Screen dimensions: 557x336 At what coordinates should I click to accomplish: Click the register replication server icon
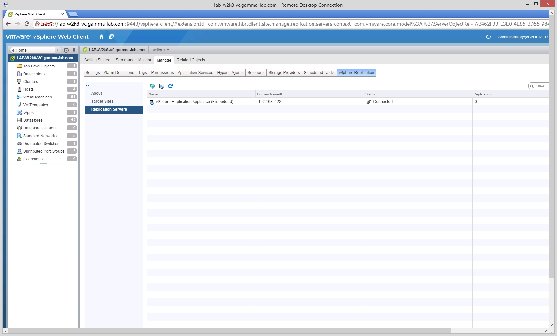point(162,86)
